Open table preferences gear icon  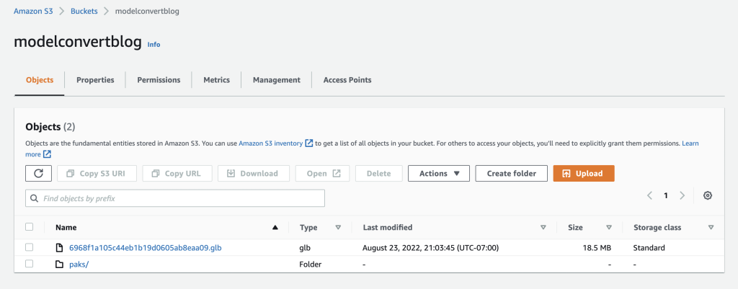pos(707,196)
